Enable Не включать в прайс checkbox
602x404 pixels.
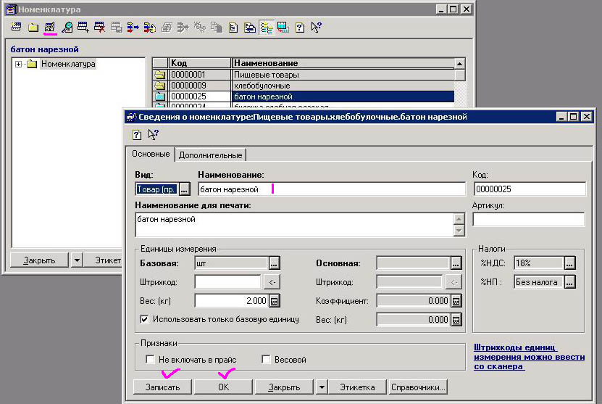click(150, 360)
